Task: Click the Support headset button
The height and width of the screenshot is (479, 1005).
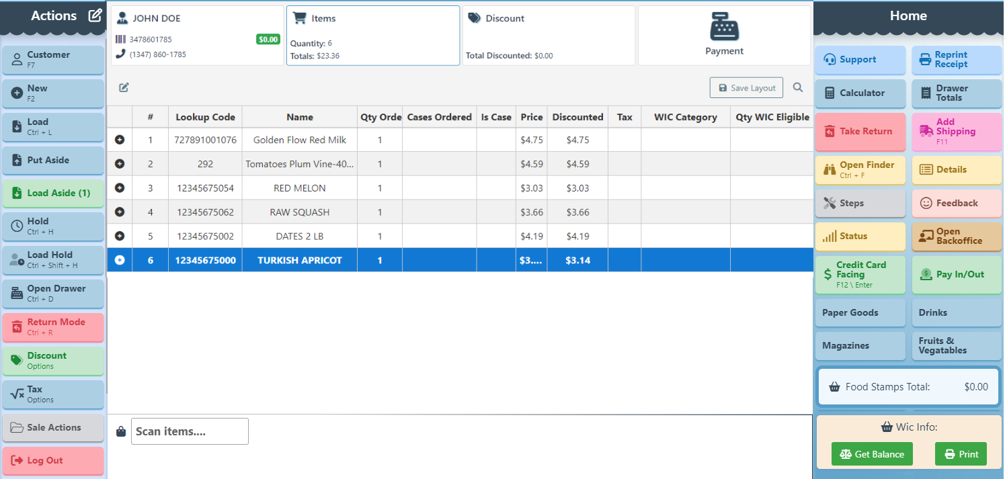Action: 860,60
